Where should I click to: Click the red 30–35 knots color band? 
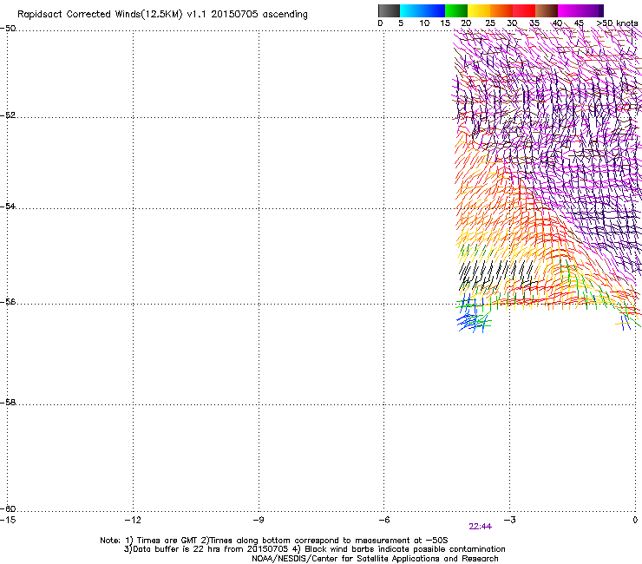[524, 10]
